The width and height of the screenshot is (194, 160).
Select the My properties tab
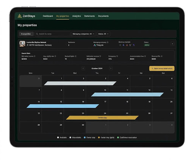coord(63,16)
